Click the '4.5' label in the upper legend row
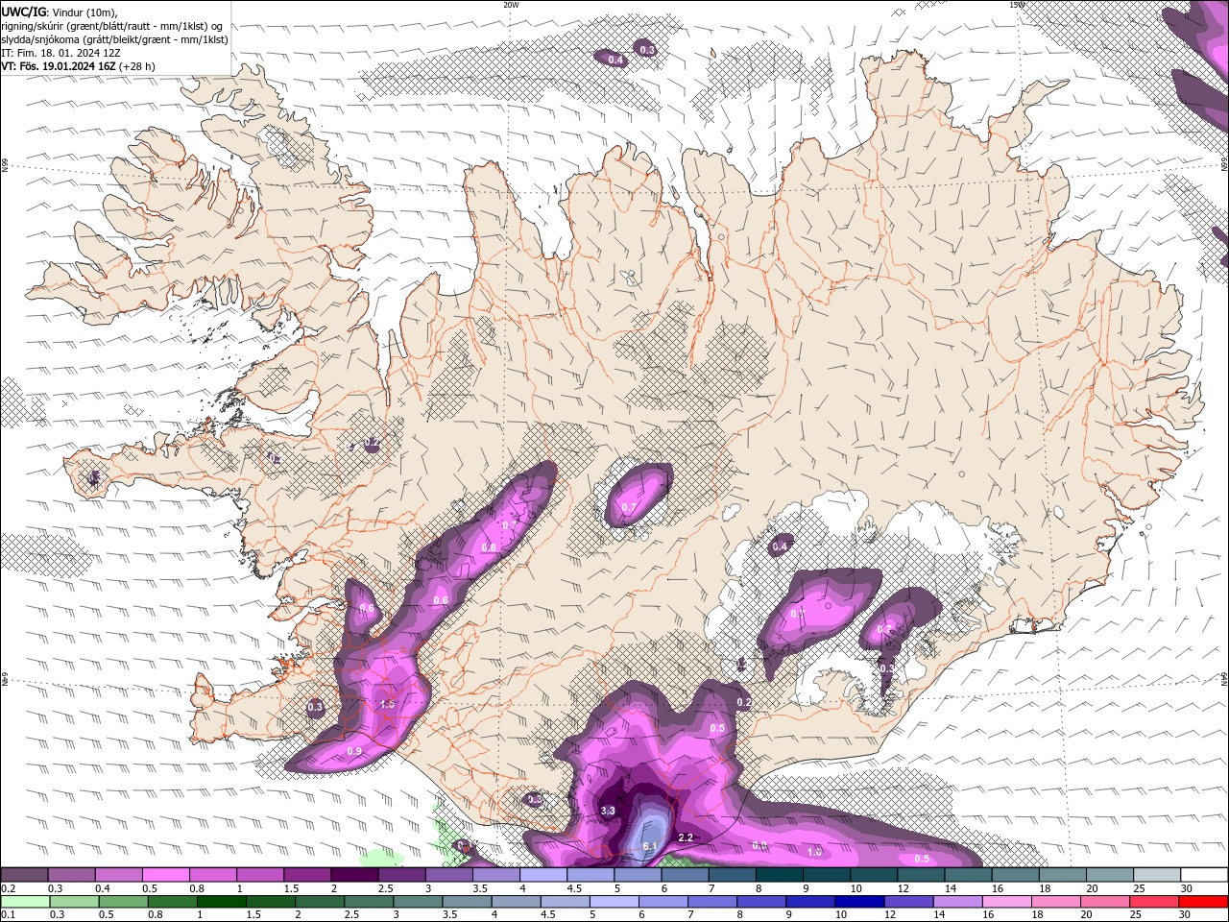1229x922 pixels. pos(574,888)
